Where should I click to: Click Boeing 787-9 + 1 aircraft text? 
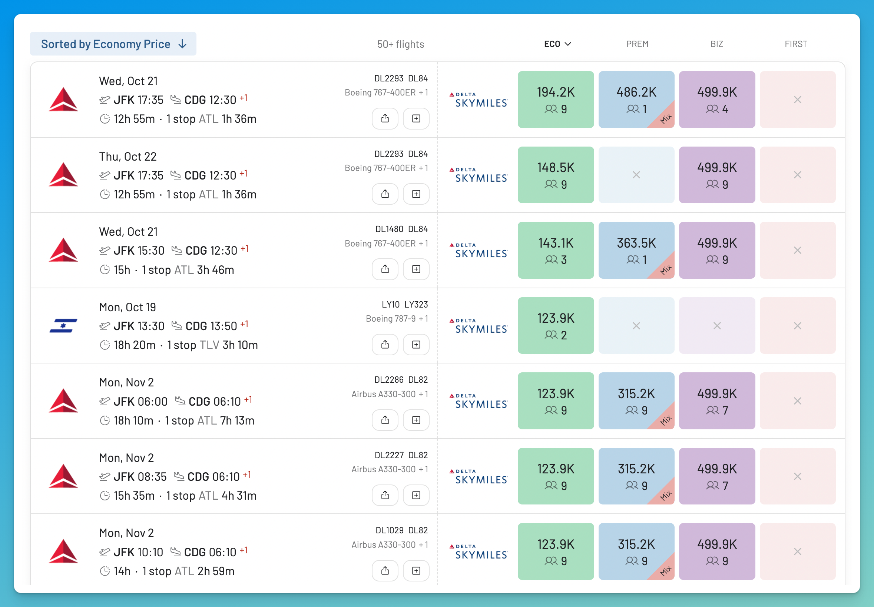coord(397,319)
